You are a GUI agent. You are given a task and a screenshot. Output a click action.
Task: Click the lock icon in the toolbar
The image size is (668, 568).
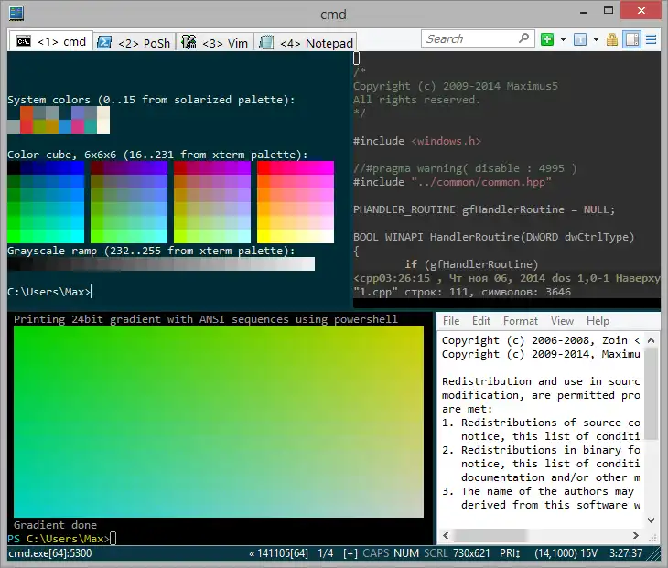(x=613, y=39)
